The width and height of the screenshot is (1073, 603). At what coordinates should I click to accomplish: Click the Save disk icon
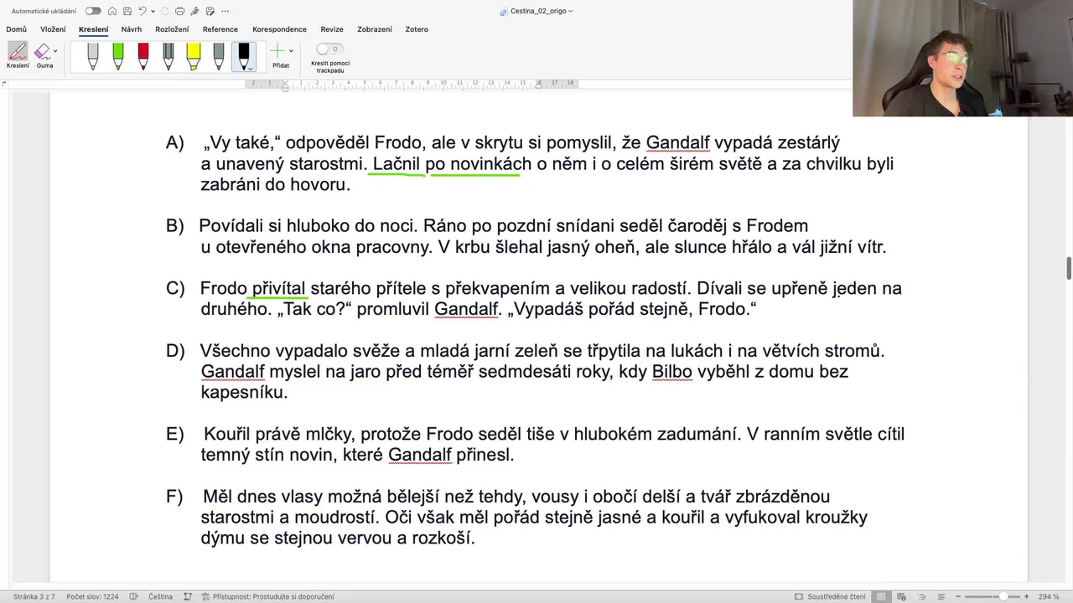point(127,11)
